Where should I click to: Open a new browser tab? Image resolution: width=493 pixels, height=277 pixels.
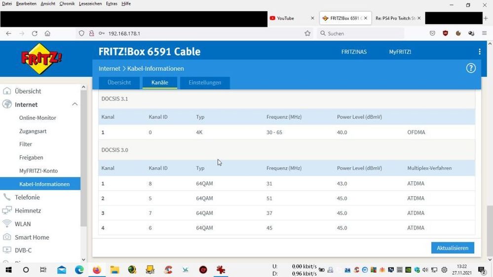point(486,18)
